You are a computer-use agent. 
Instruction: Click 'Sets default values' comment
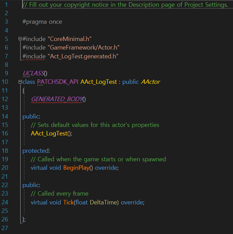point(95,125)
